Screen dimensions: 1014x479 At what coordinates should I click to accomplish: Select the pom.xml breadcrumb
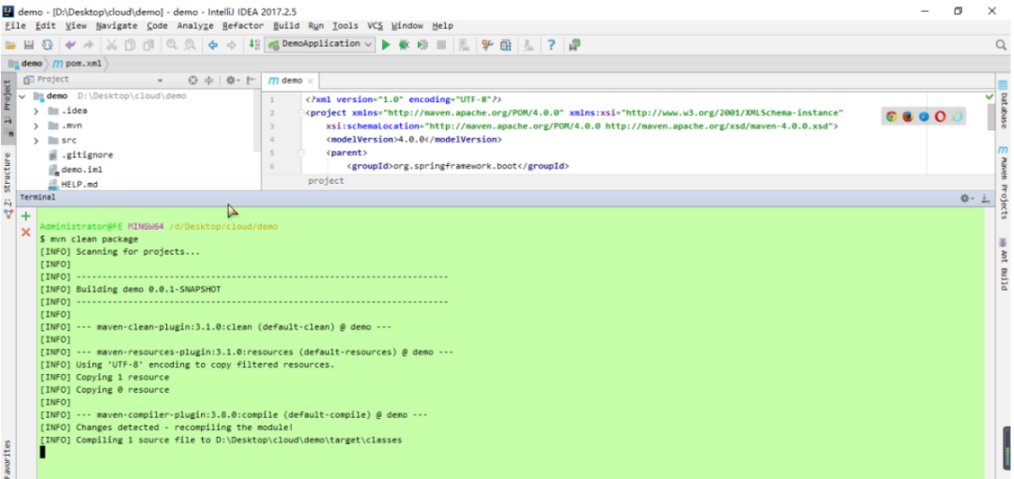click(78, 63)
